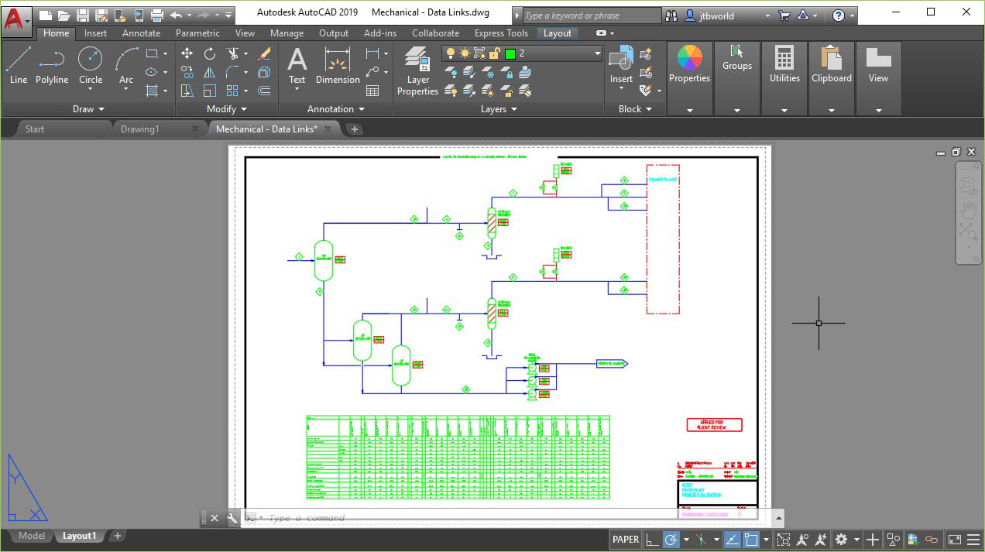This screenshot has height=552, width=985.
Task: Open the Groups panel button
Action: 737,78
